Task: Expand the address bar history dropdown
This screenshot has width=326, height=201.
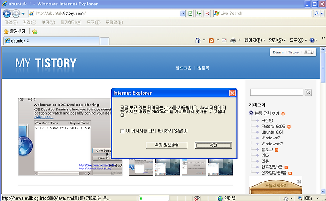Action: 182,14
